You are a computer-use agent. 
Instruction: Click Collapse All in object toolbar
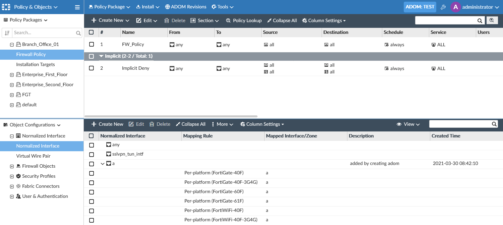(x=190, y=124)
